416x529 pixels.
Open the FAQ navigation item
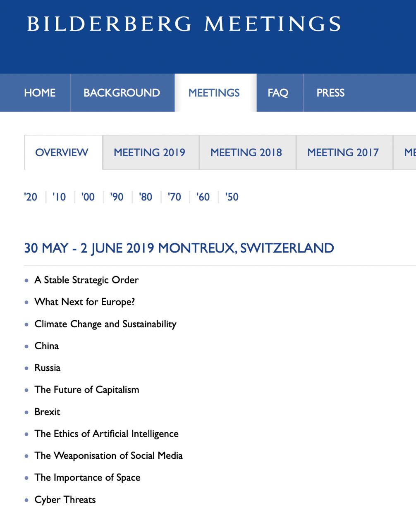pos(278,93)
